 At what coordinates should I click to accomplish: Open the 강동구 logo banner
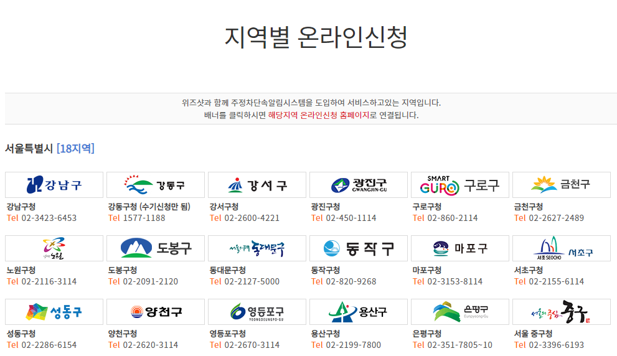coord(156,185)
